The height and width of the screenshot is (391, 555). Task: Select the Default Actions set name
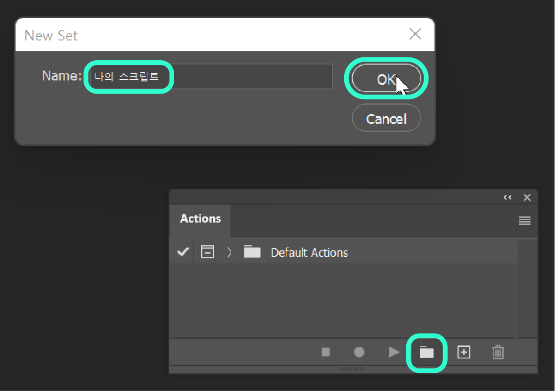point(309,253)
